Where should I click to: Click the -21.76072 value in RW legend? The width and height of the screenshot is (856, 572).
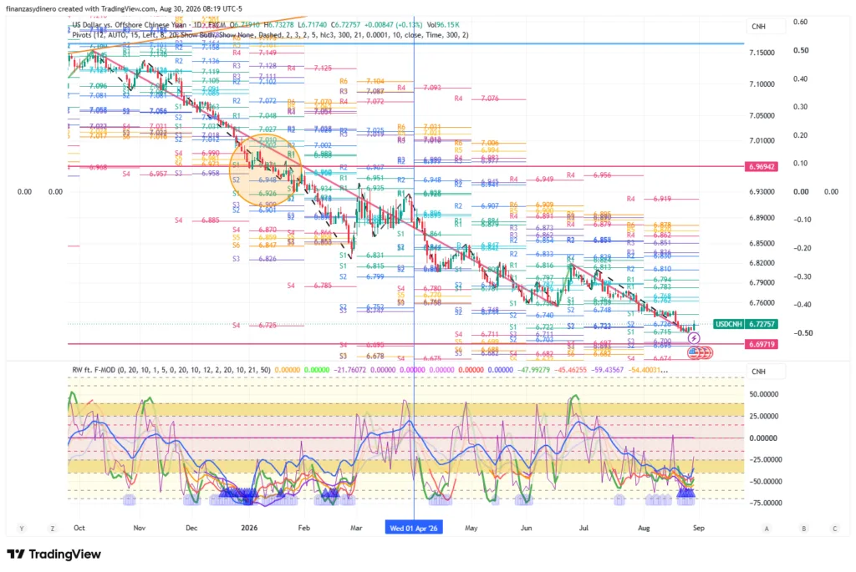click(350, 370)
